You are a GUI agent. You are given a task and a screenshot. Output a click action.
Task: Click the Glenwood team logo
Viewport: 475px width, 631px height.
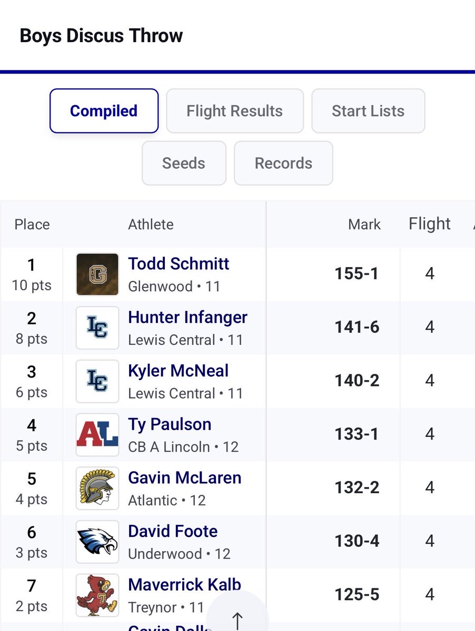pyautogui.click(x=97, y=274)
